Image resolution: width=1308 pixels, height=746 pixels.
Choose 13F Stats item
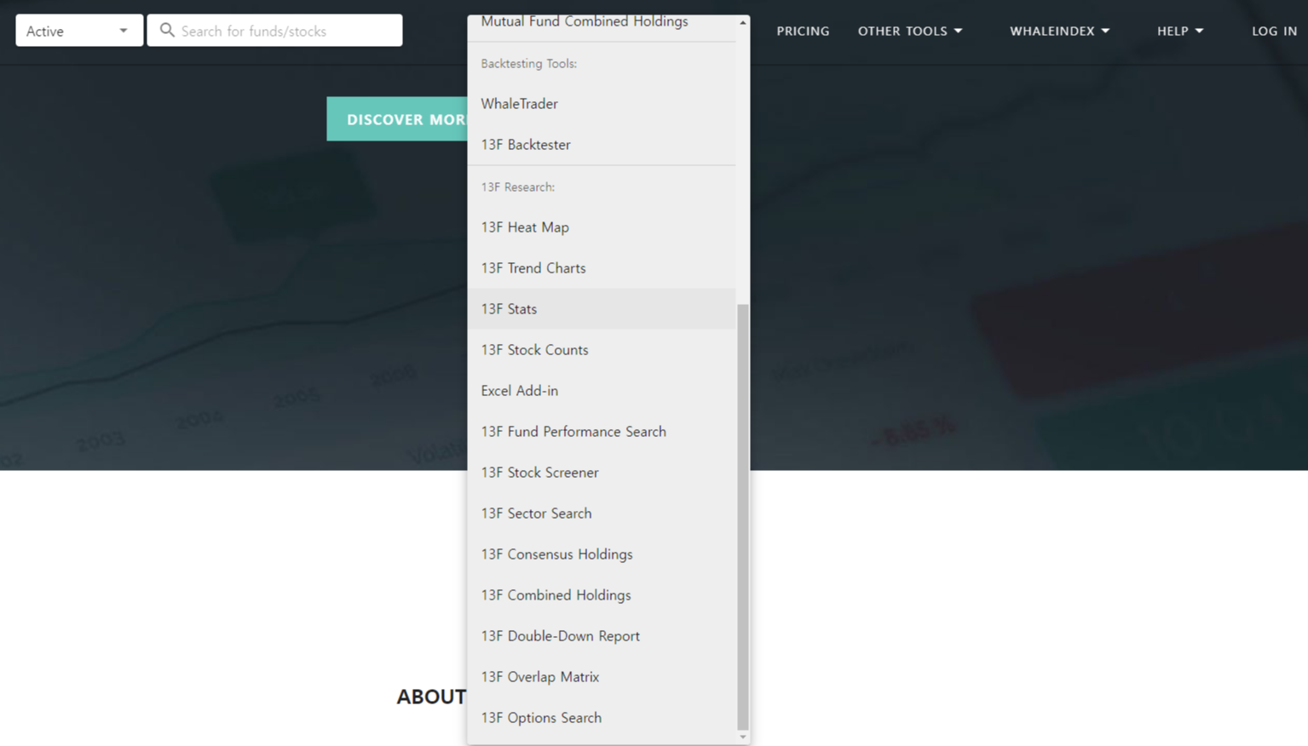click(602, 309)
